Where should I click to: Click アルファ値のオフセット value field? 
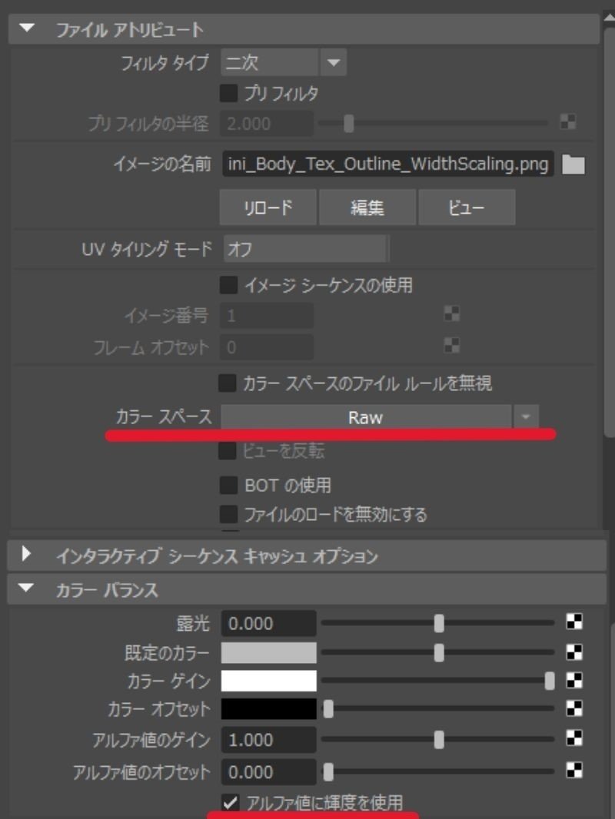[268, 772]
